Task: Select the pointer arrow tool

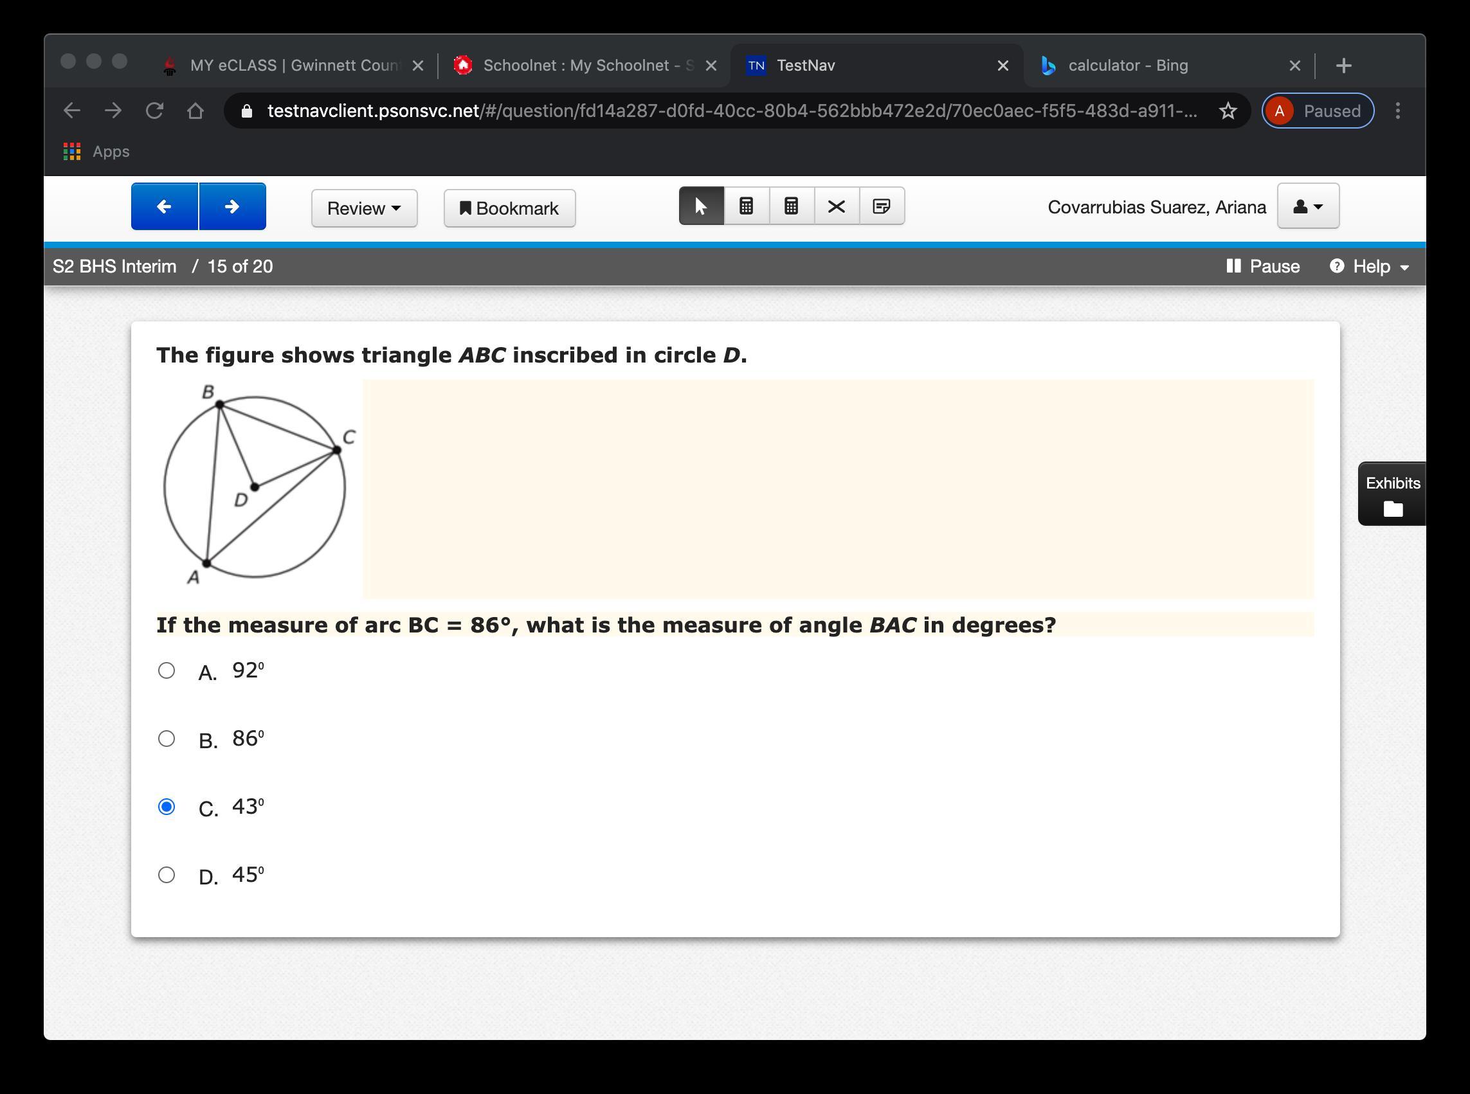Action: (x=701, y=206)
